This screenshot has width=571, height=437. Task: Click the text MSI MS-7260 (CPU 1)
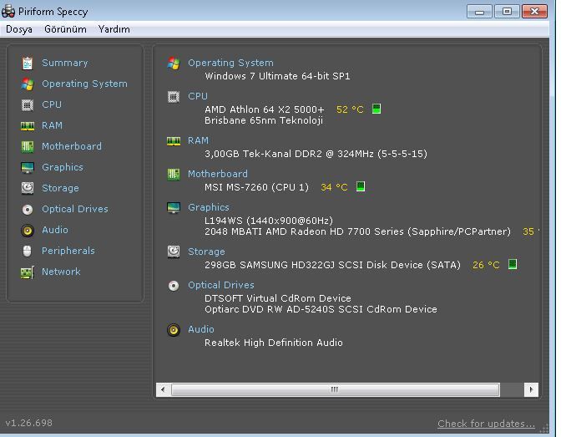(257, 187)
